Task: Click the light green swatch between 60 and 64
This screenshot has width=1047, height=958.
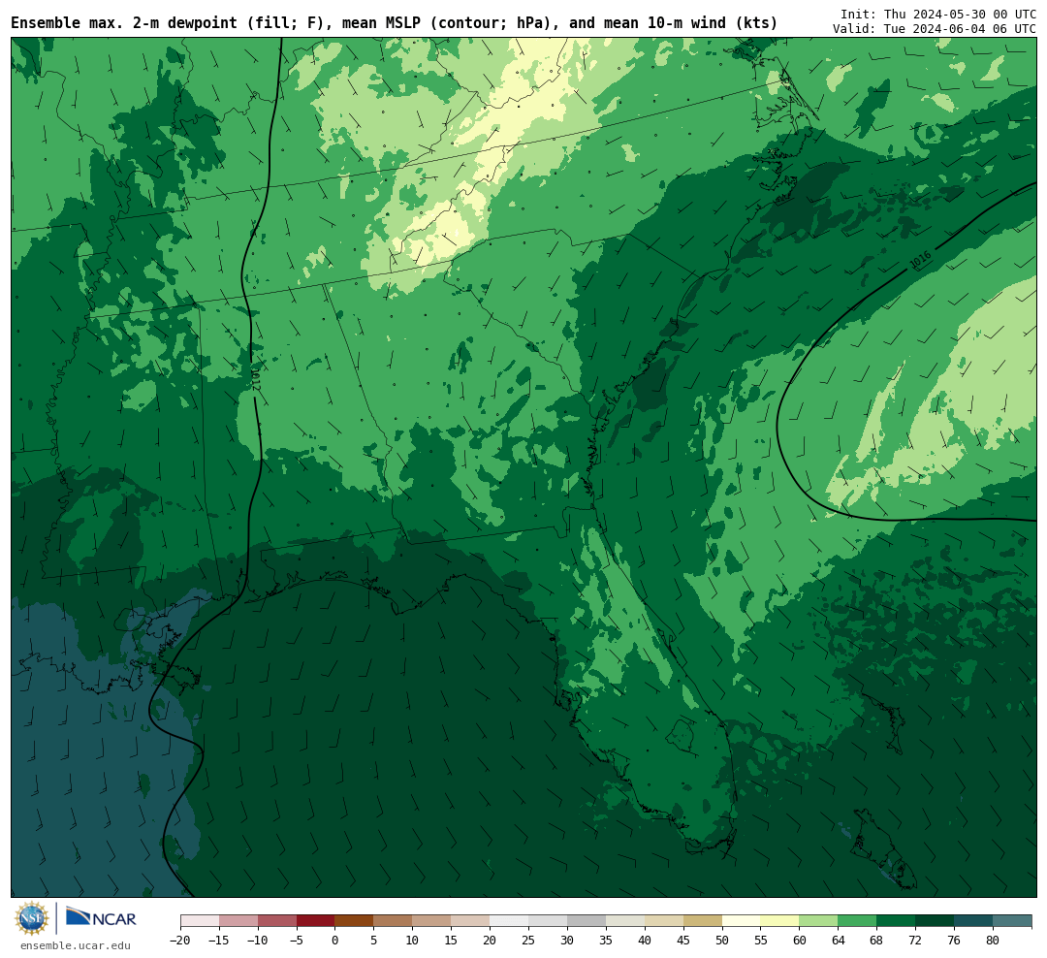Action: (818, 921)
